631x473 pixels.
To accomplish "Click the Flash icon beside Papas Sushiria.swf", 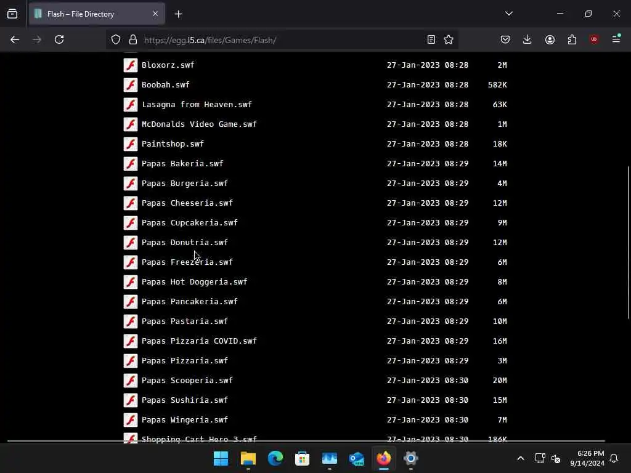I will 131,400.
